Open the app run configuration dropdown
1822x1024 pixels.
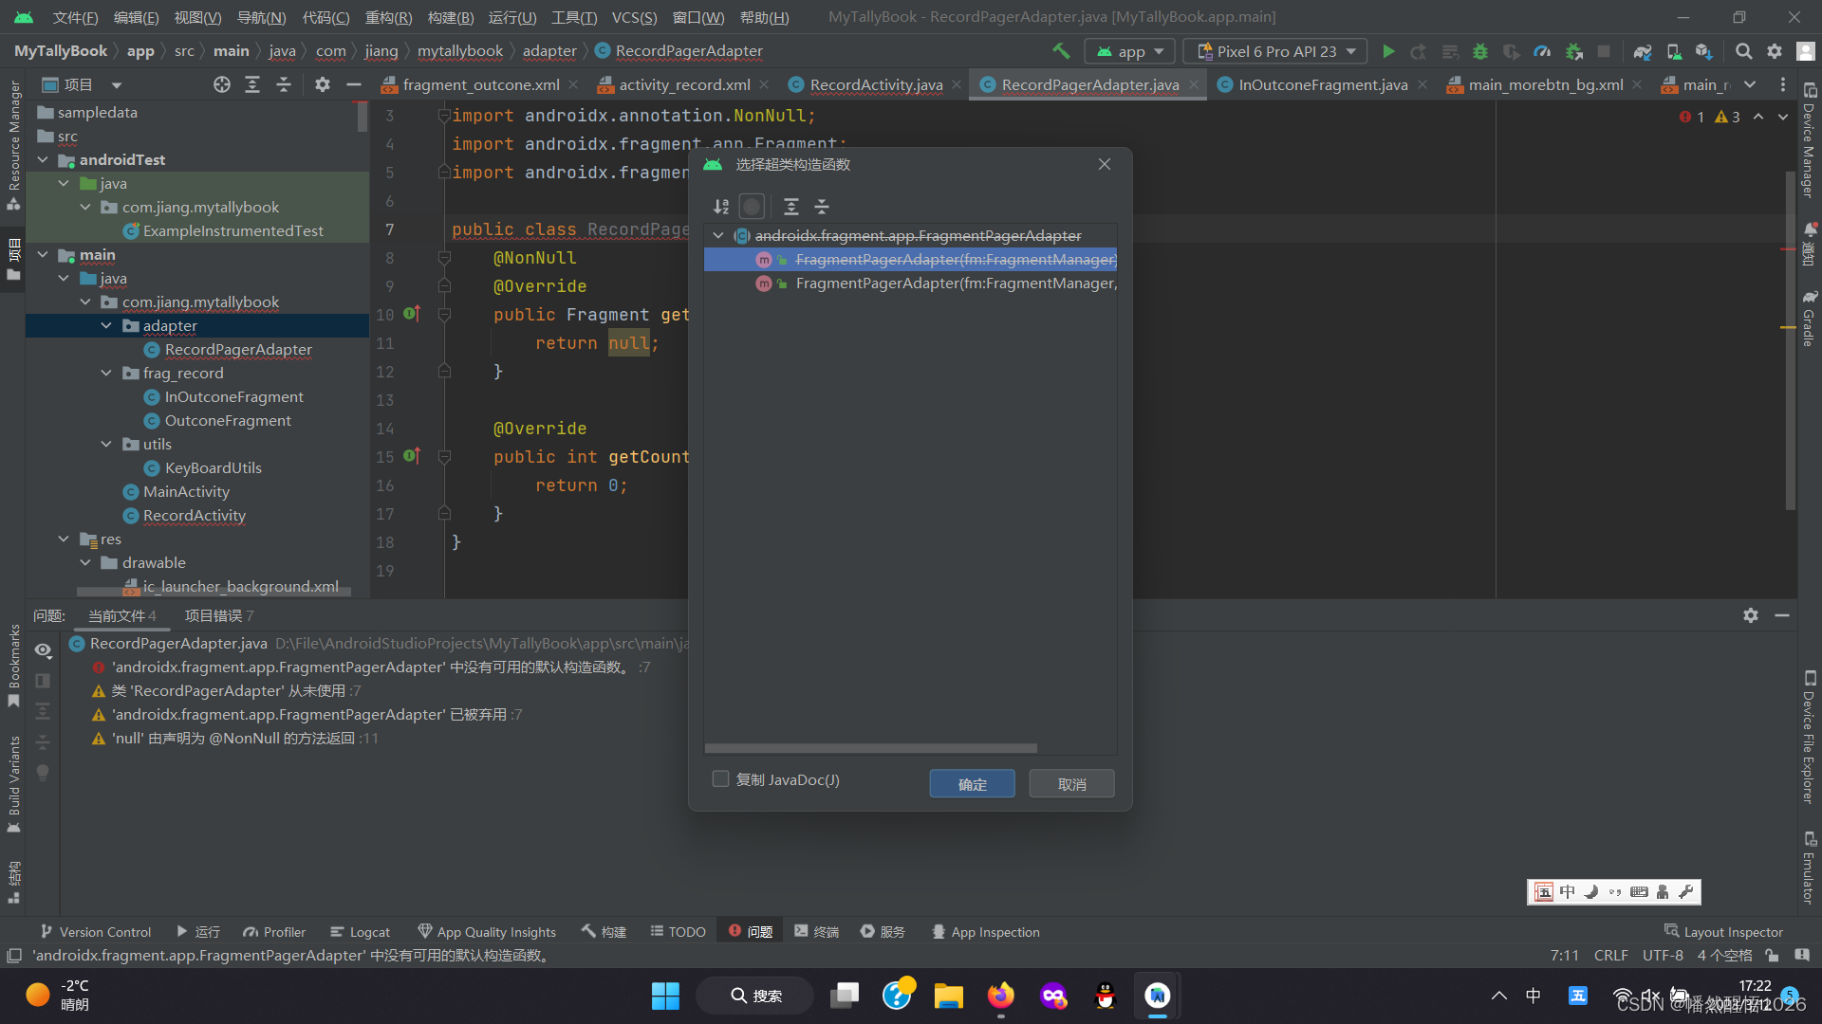[1130, 51]
